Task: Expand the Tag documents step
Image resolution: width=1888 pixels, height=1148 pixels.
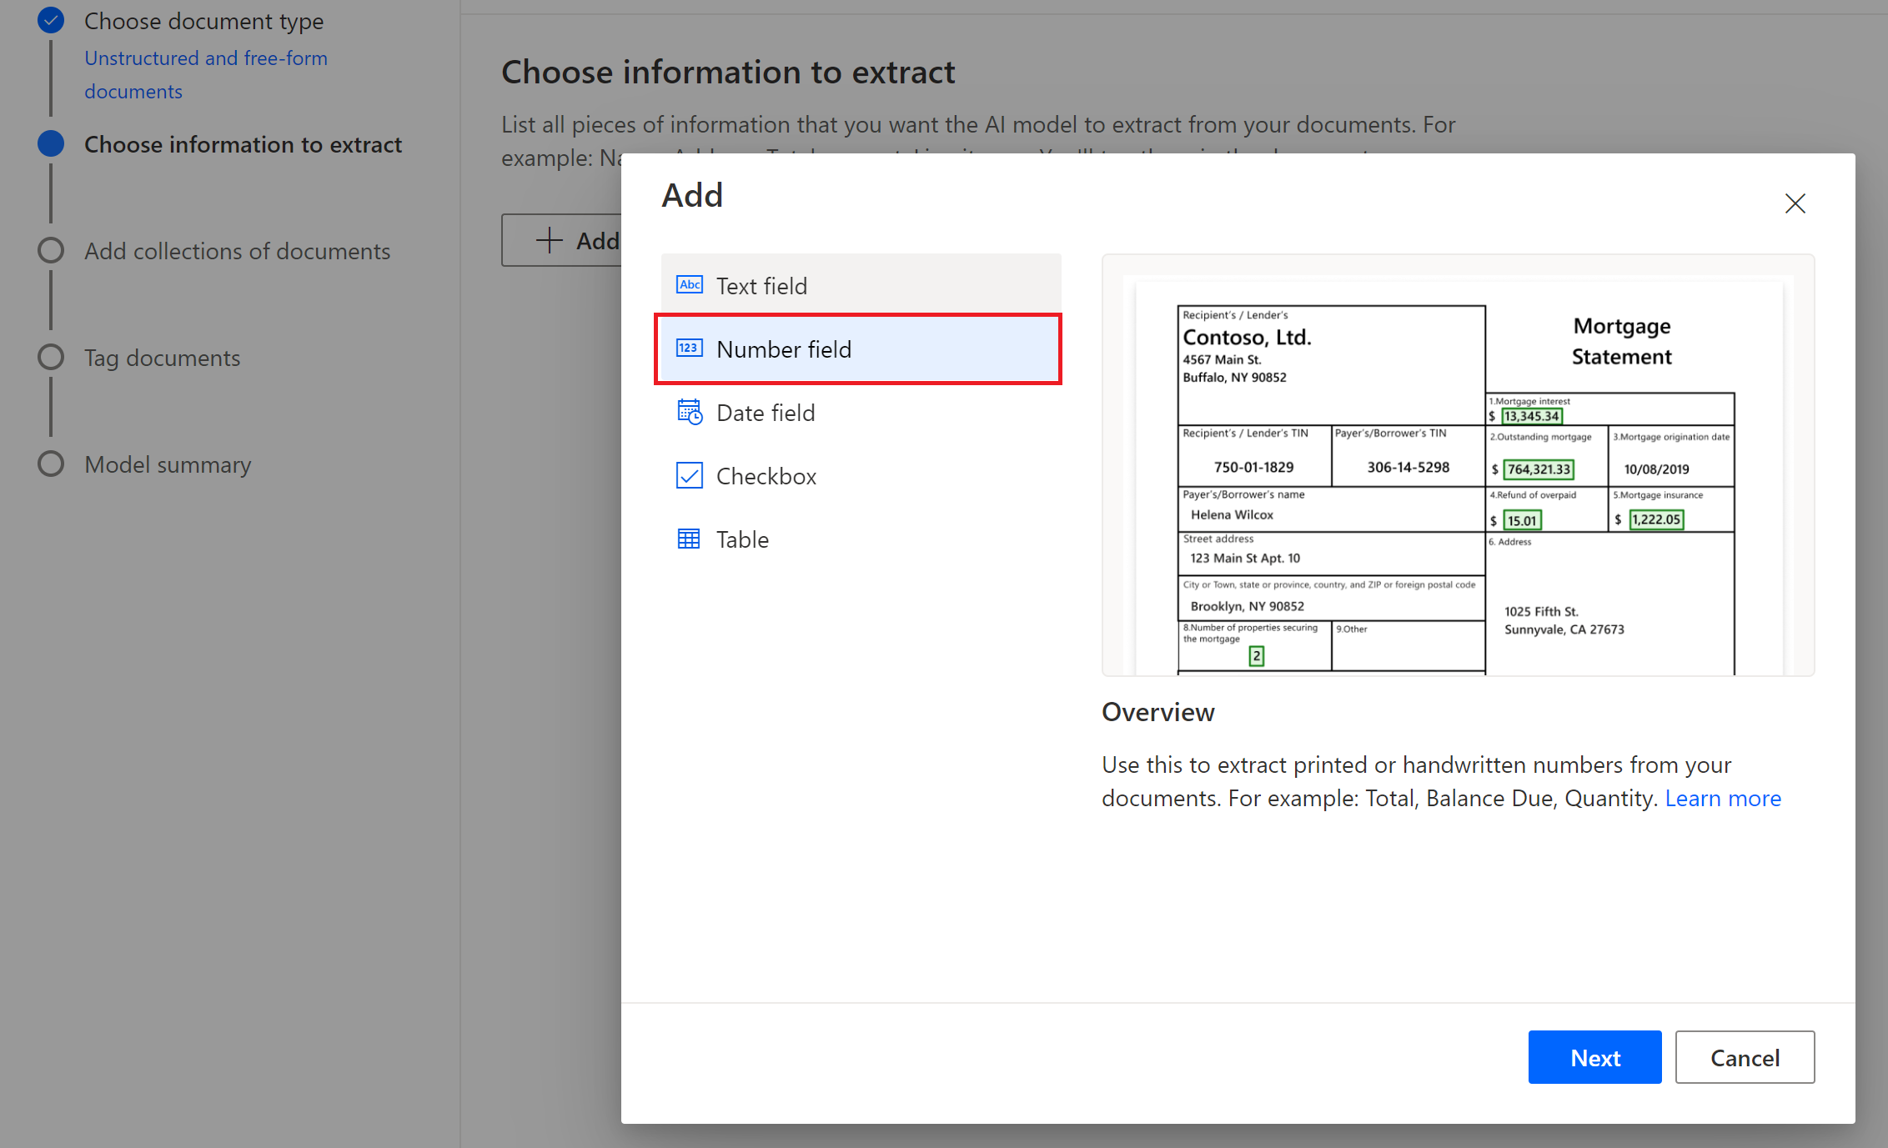Action: tap(160, 356)
